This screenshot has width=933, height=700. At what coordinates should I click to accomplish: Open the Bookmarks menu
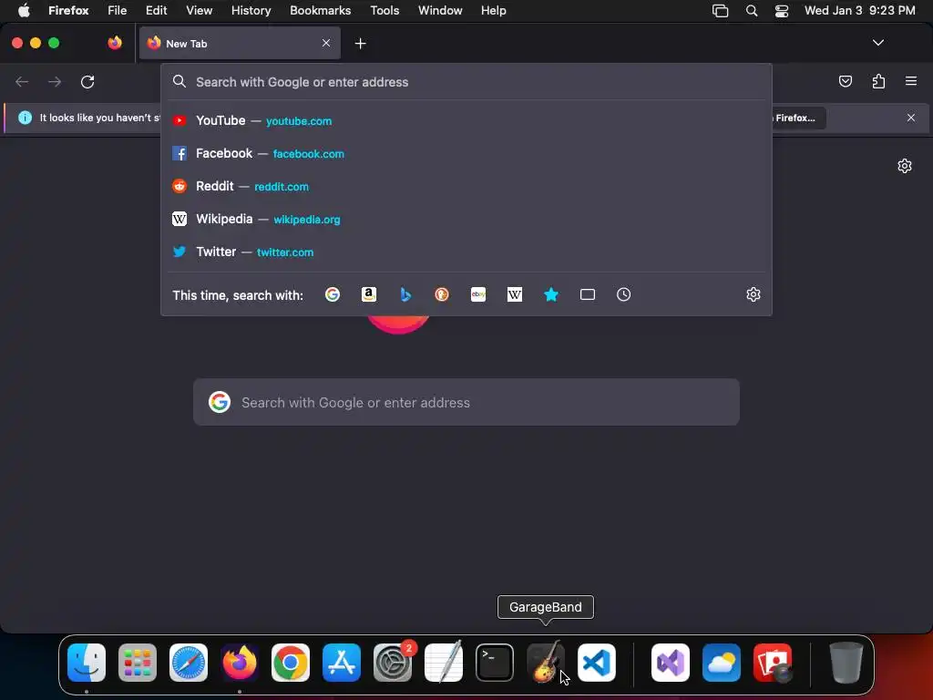click(x=320, y=10)
